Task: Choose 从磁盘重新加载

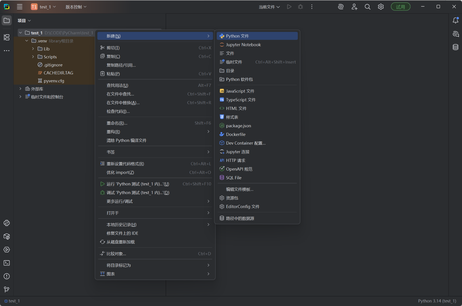Action: coord(155,242)
